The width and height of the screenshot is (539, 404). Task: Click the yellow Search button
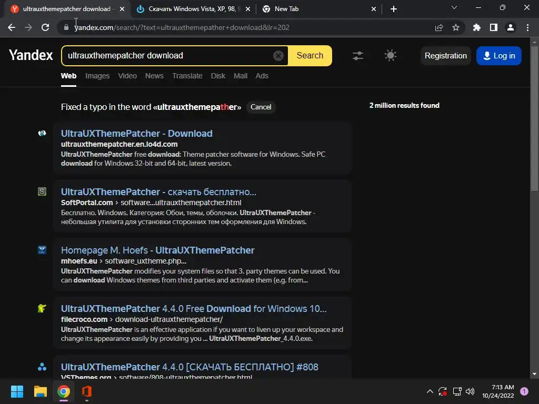pyautogui.click(x=310, y=56)
